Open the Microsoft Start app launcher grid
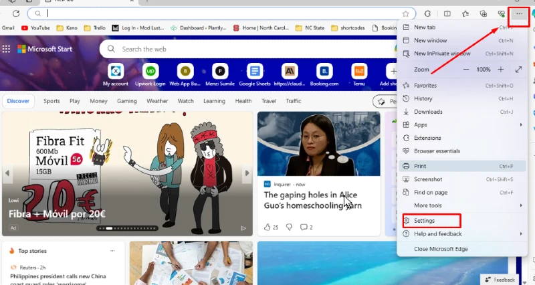Image resolution: width=535 pixels, height=285 pixels. (6, 49)
